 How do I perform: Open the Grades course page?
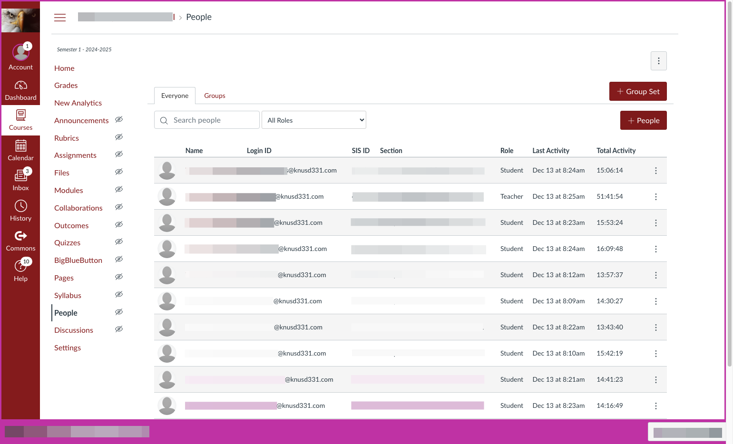coord(66,86)
